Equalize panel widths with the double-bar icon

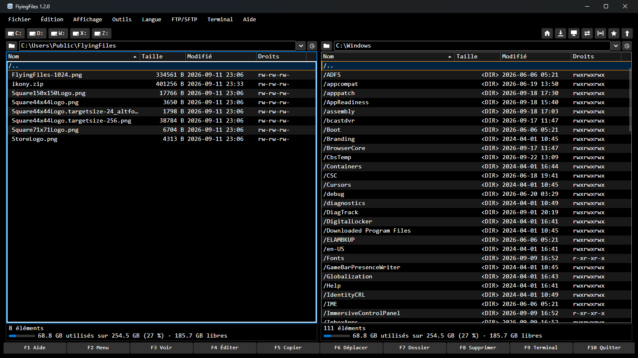tap(601, 33)
